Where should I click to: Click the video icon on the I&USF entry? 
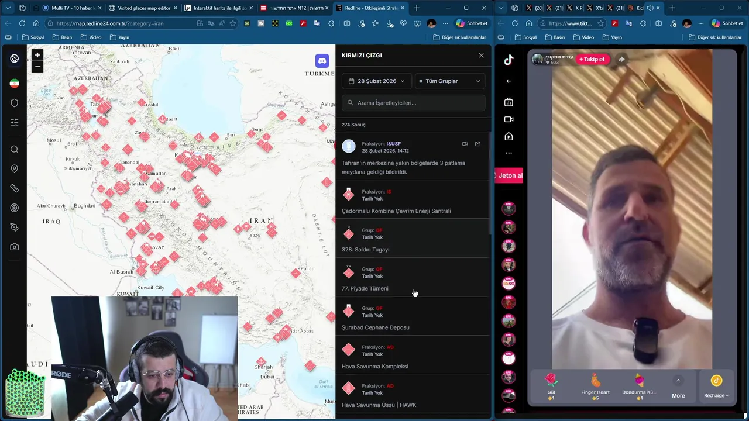465,144
